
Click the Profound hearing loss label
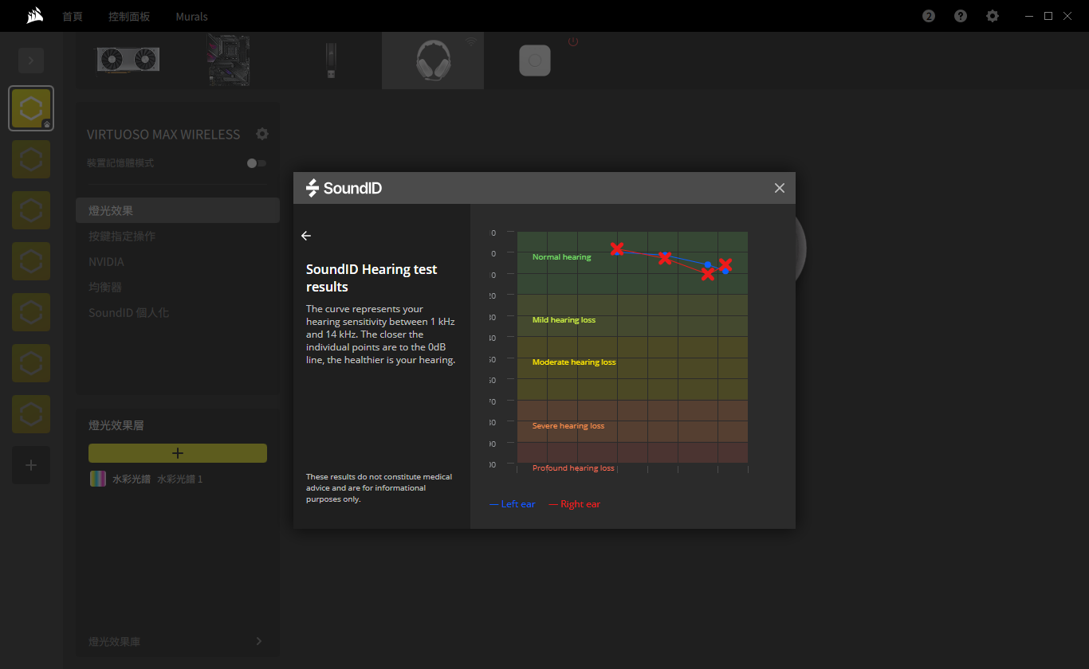pyautogui.click(x=573, y=468)
